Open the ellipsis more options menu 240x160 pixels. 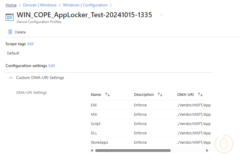click(x=161, y=15)
